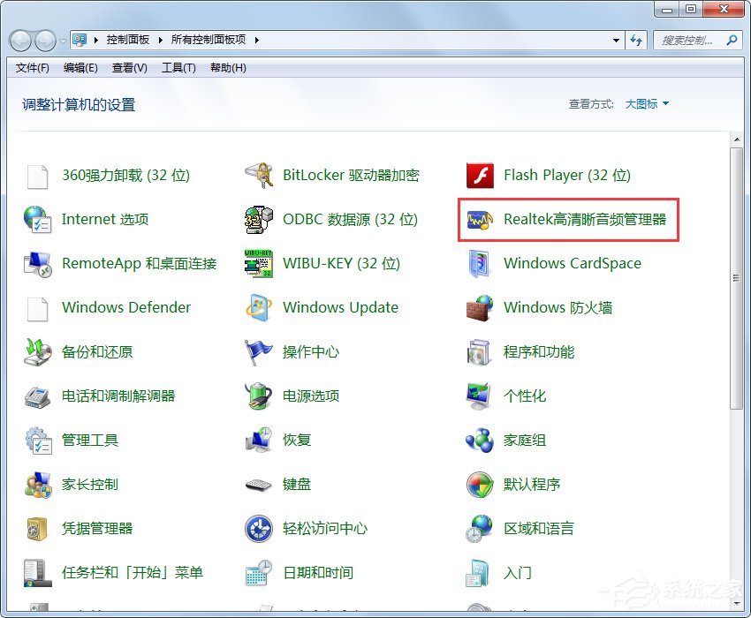Refresh the address bar location
This screenshot has width=751, height=618.
point(636,41)
